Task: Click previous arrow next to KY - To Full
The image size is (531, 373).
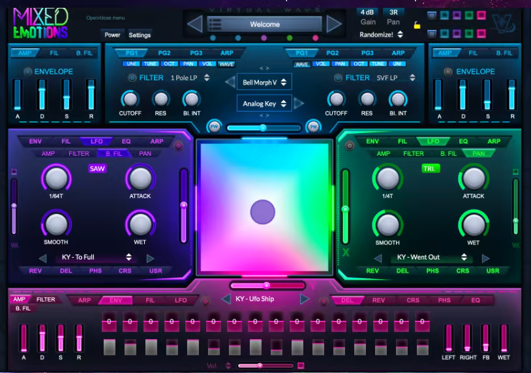Action: click(x=42, y=258)
